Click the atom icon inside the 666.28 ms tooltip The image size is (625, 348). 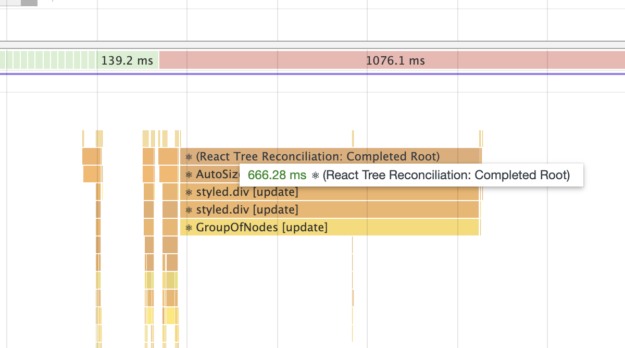315,175
